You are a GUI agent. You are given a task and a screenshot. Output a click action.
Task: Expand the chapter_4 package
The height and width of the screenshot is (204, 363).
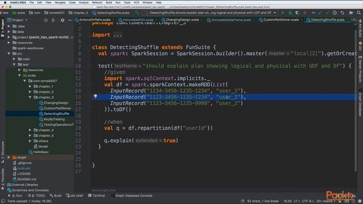click(30, 130)
